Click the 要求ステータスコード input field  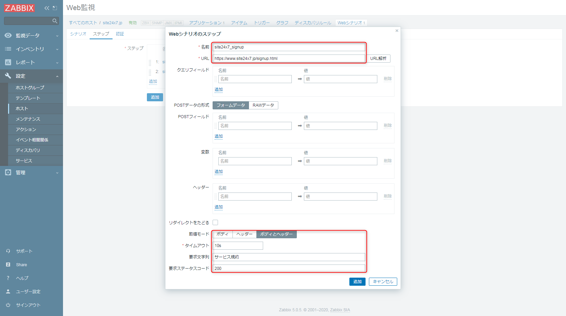[289, 269]
